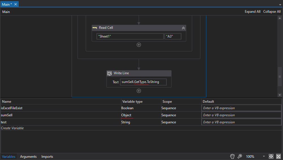Sort by Name column header
This screenshot has width=283, height=160.
pos(61,102)
